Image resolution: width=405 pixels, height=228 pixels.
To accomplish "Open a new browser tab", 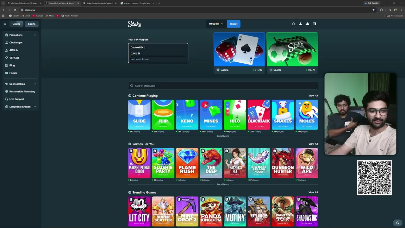I will [x=159, y=3].
